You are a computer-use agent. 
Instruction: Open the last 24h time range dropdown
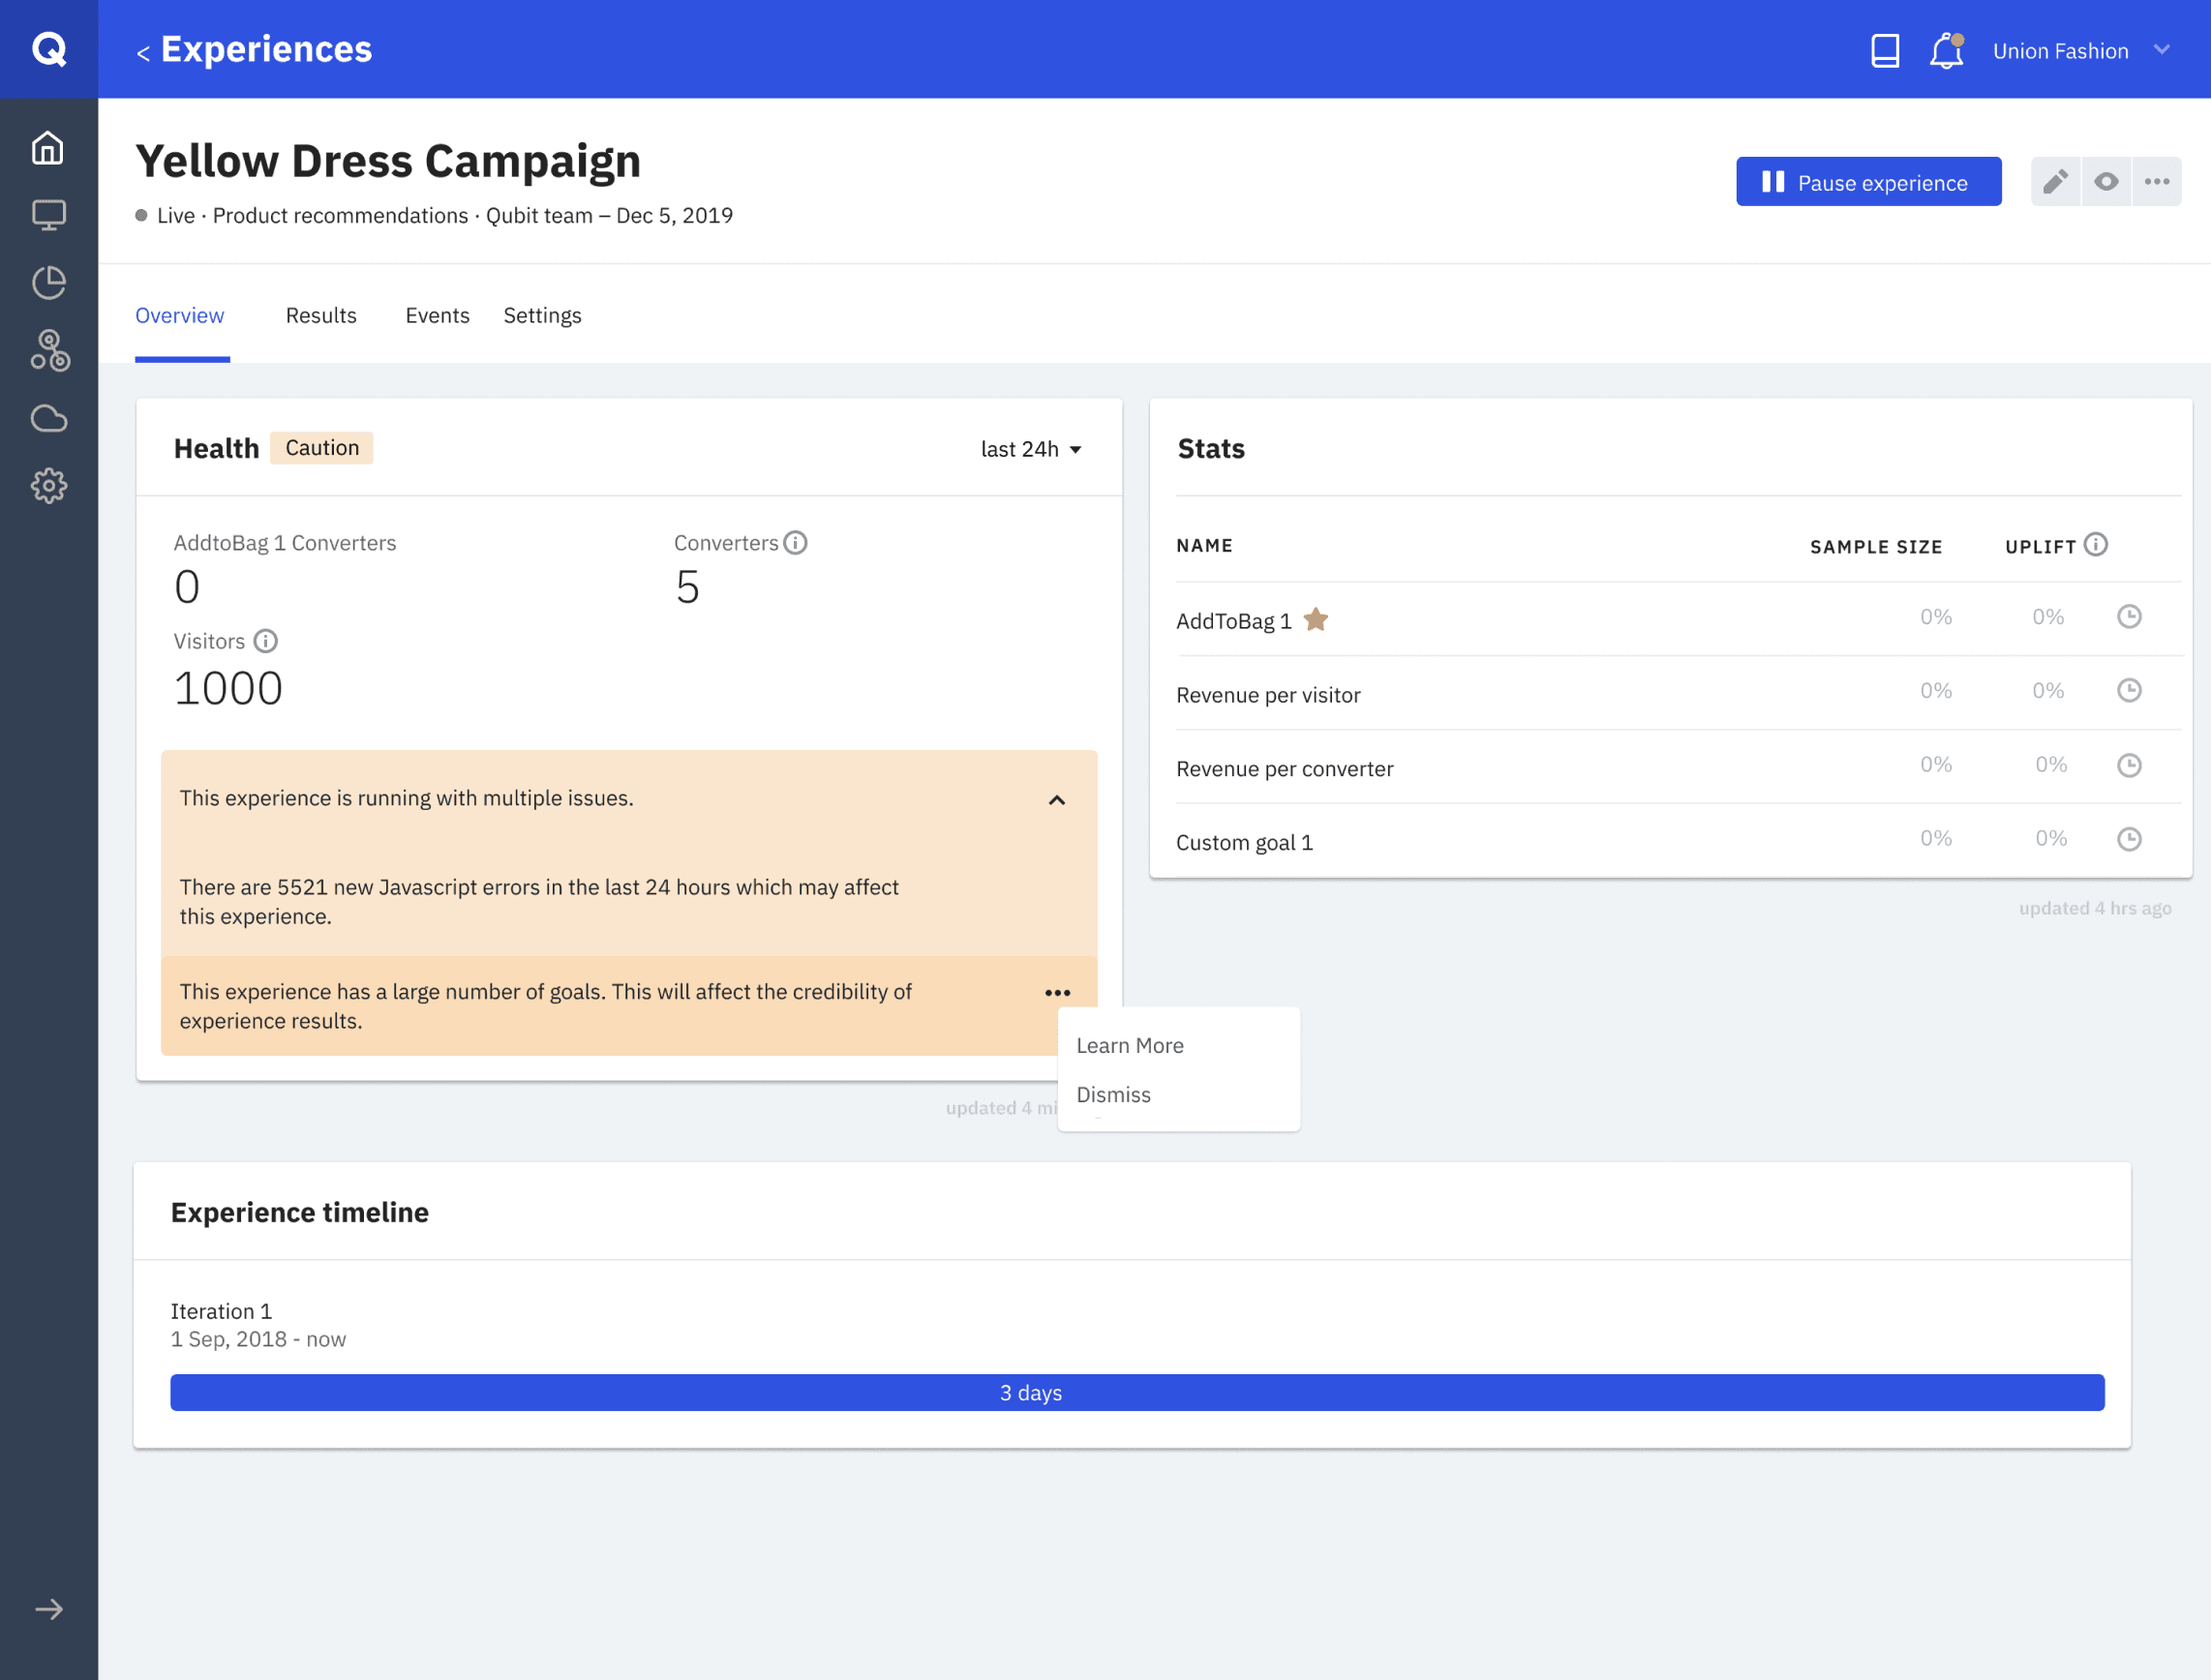tap(1030, 450)
